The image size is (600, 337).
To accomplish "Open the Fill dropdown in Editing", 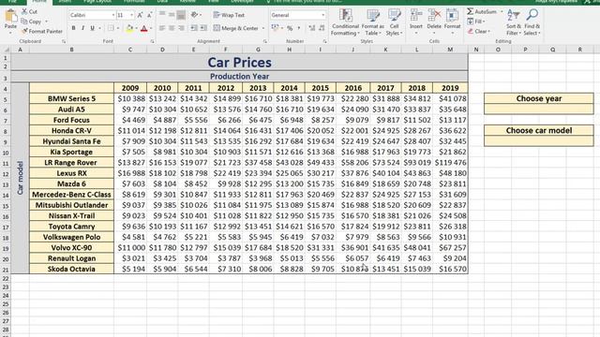I will point(476,22).
